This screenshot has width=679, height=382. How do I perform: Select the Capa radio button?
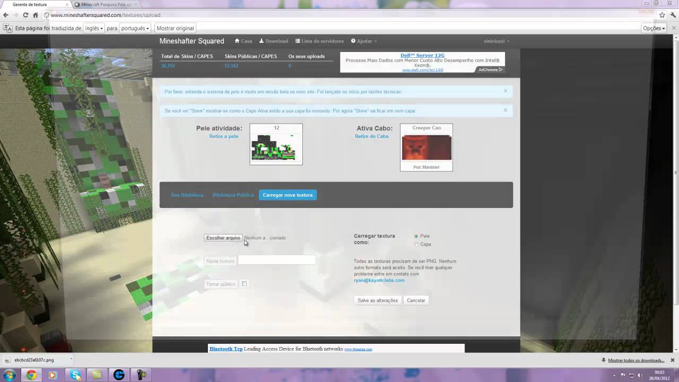[x=416, y=245]
